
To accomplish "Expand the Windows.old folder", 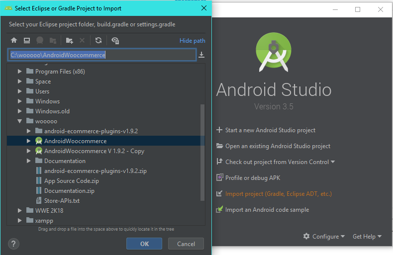I will click(19, 111).
